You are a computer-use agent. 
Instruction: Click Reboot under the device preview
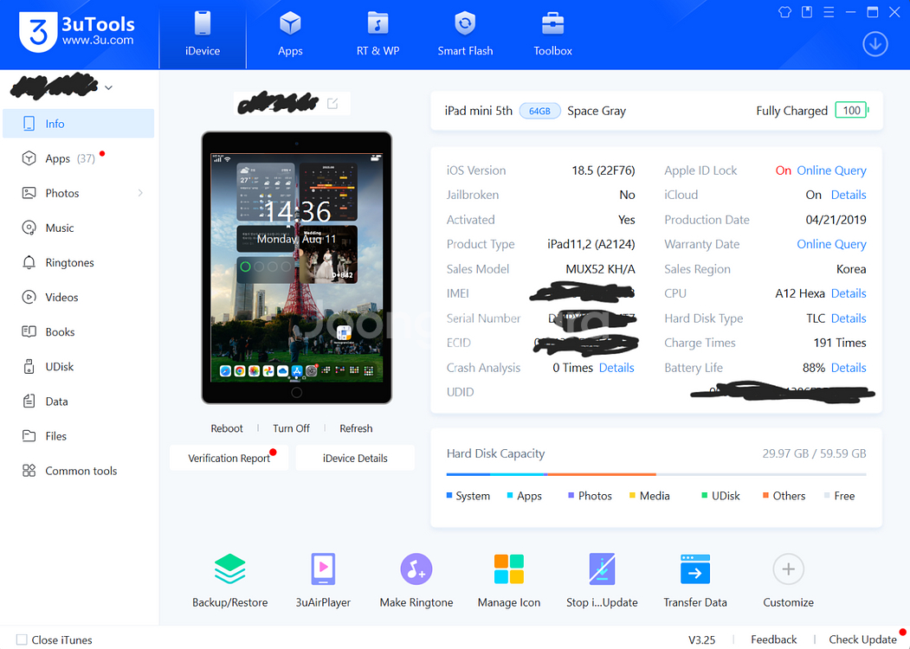226,428
